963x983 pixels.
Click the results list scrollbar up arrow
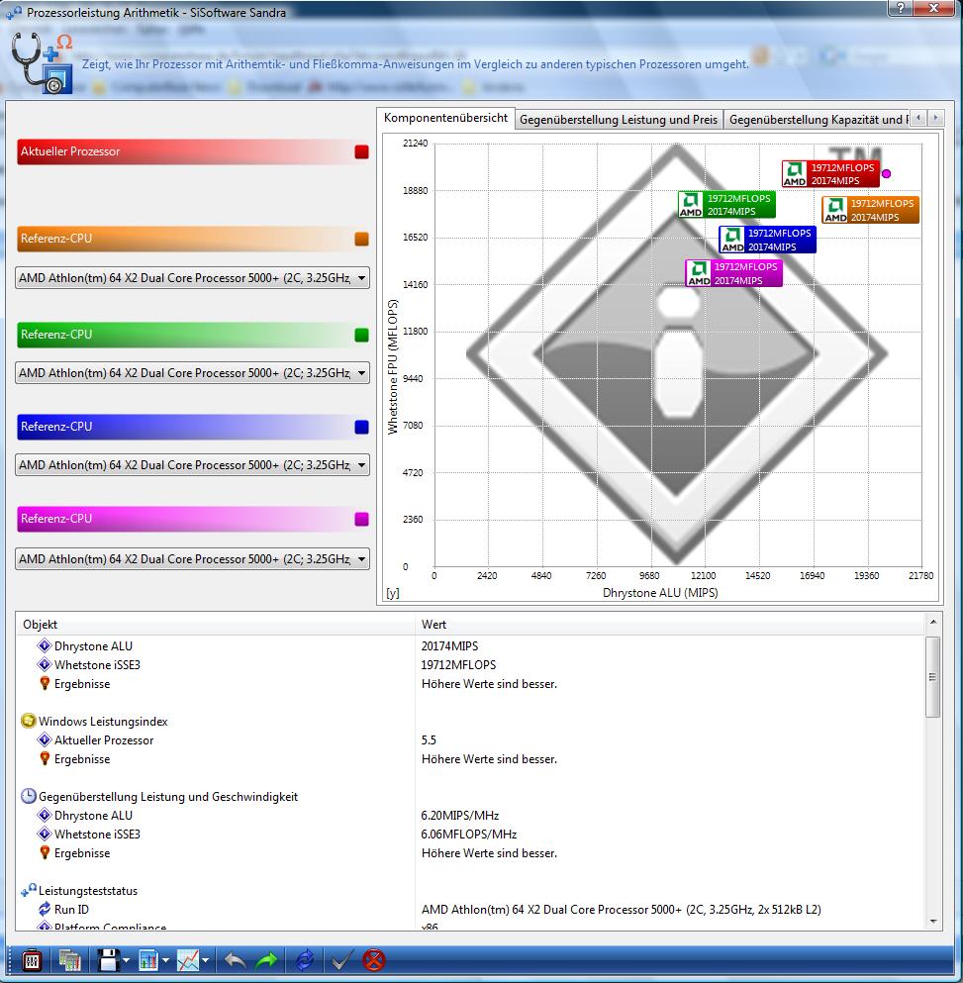pos(933,622)
